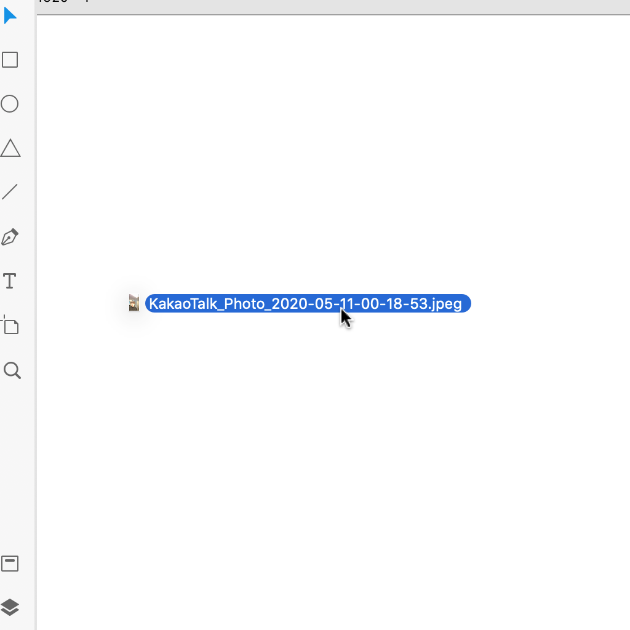Select the Text tool
Screen dimensions: 630x630
10,281
